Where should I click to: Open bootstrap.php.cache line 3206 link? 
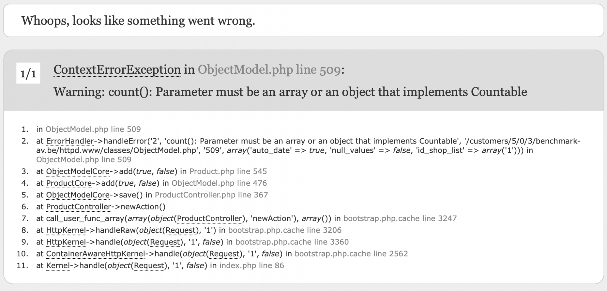point(285,230)
